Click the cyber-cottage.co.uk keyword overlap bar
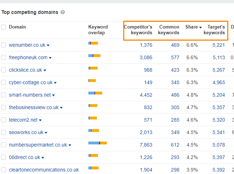Image resolution: width=234 pixels, height=174 pixels. click(x=92, y=81)
